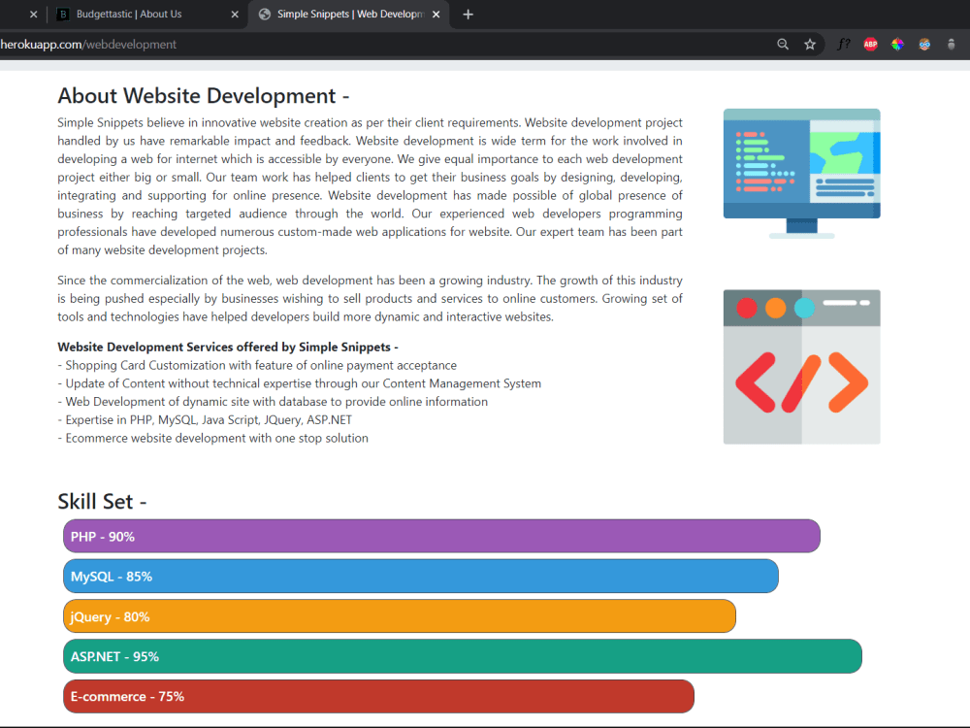Click the face with glasses extension icon
970x728 pixels.
tap(924, 45)
